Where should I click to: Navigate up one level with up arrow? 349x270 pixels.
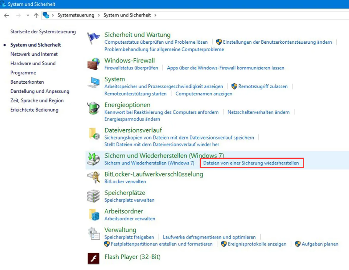coord(36,15)
